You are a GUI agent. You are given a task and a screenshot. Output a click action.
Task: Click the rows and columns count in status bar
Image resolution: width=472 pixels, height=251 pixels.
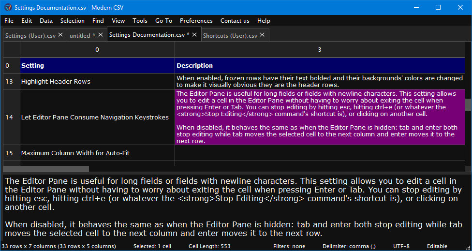tap(59, 246)
